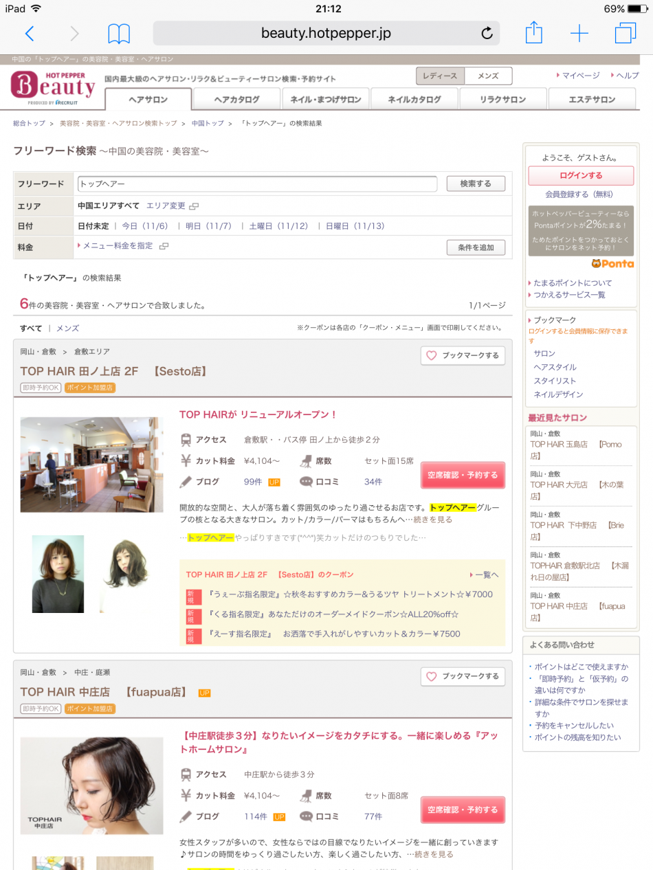Open the 34件 review count link

coord(373,482)
